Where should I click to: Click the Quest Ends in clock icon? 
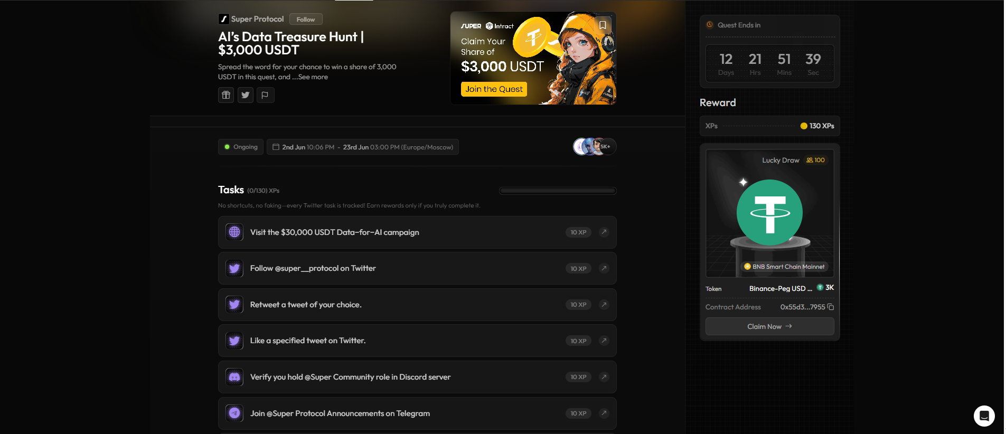[710, 25]
